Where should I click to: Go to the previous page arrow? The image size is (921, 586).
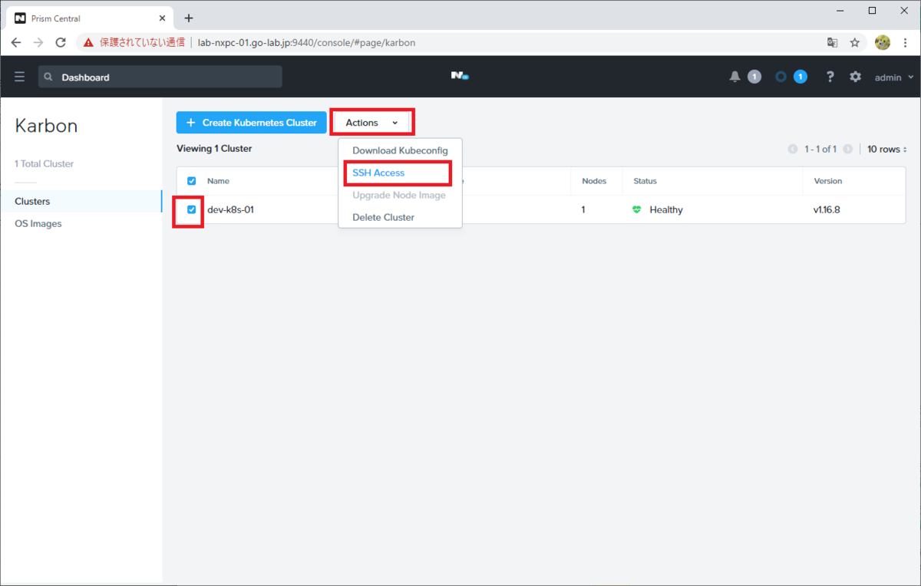[x=793, y=149]
